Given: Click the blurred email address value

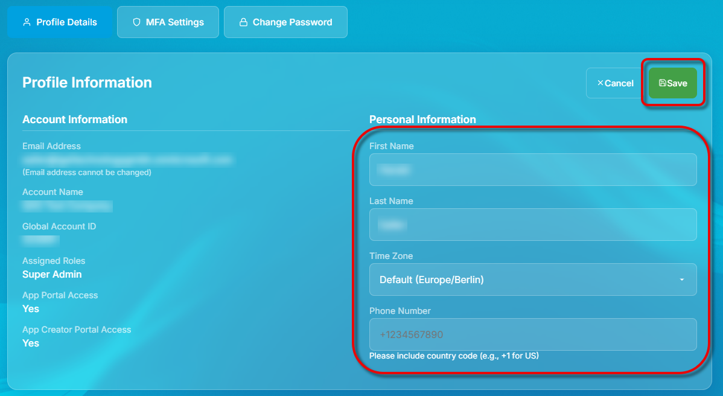Looking at the screenshot, I should tap(127, 160).
